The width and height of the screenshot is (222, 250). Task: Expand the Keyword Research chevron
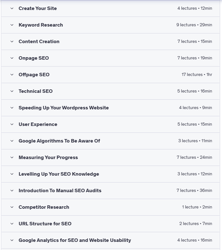point(12,25)
